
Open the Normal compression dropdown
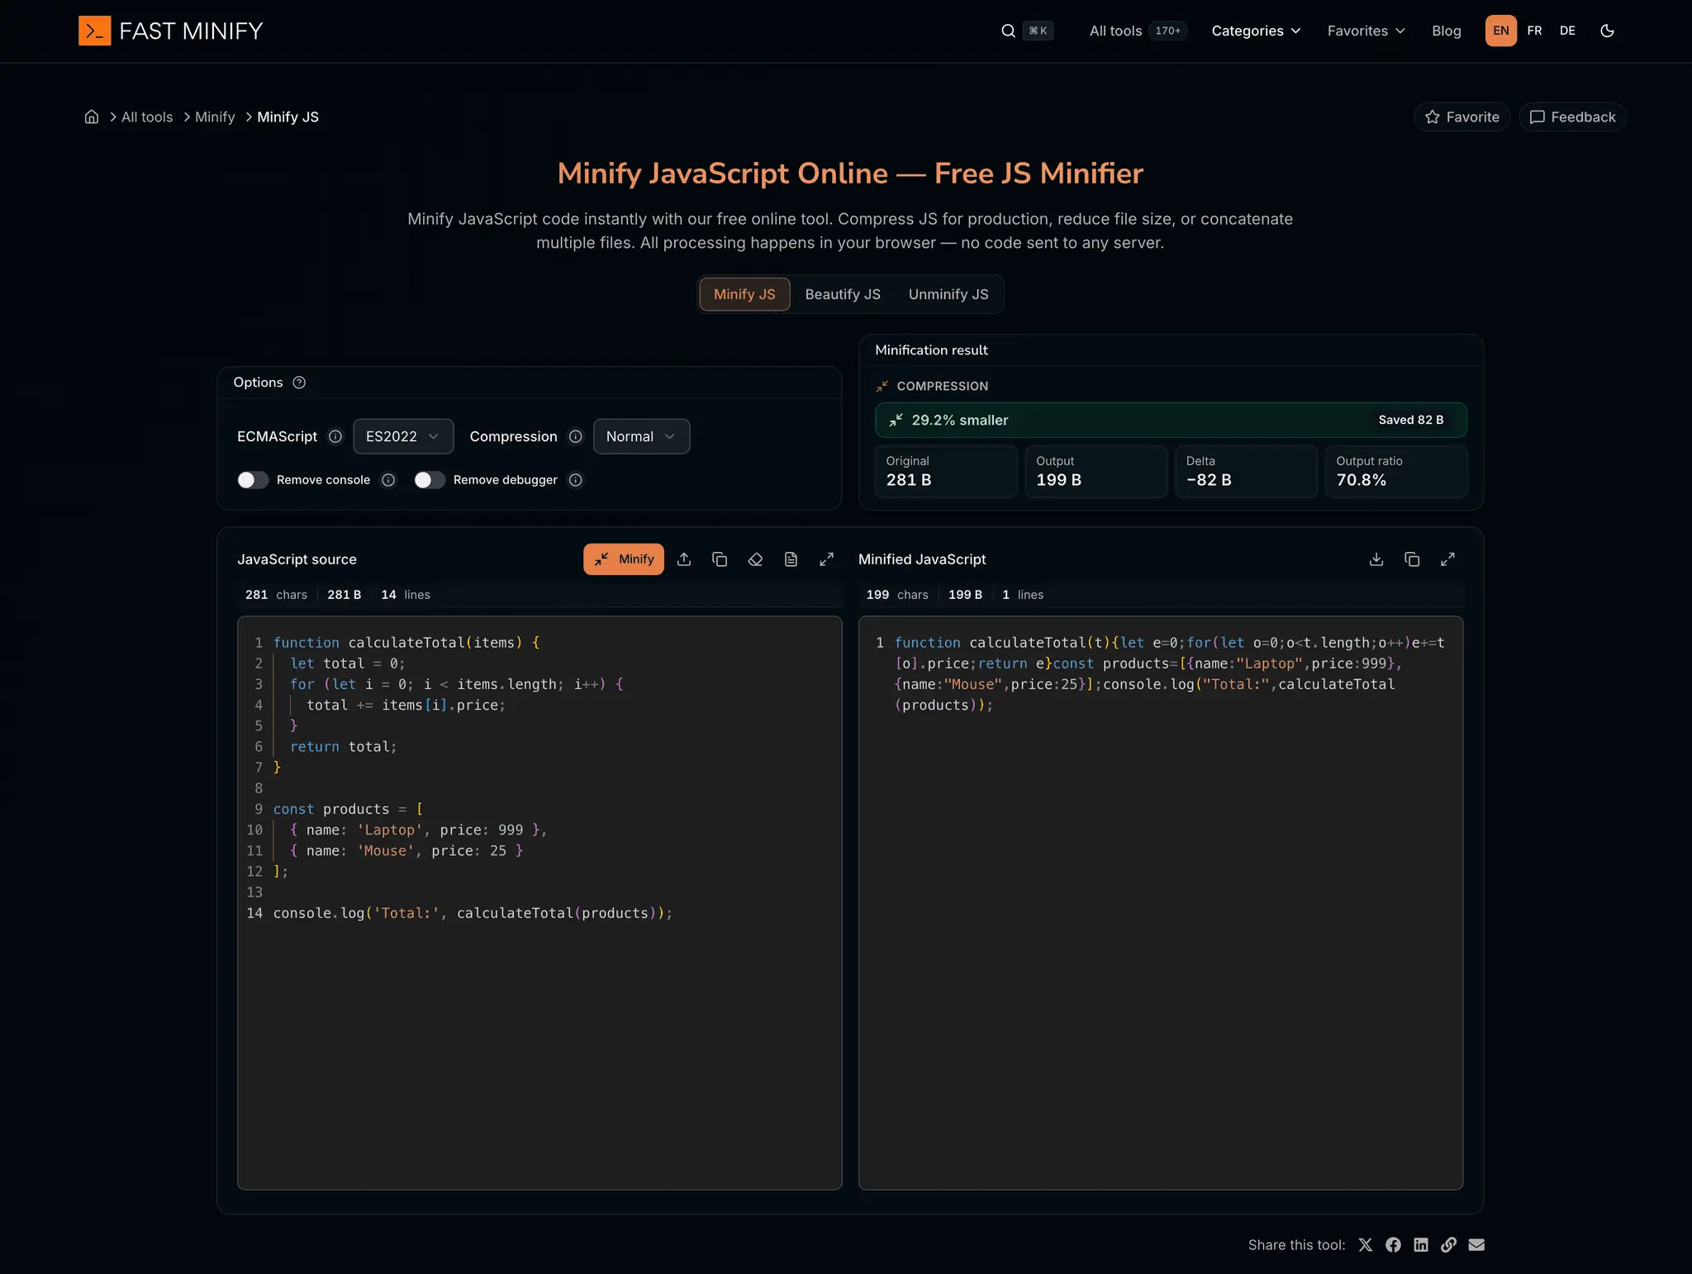(641, 436)
